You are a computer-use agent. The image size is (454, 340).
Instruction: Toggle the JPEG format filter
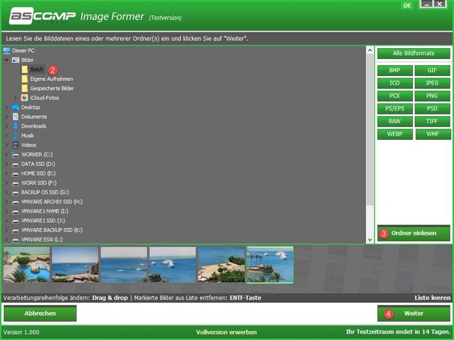[432, 83]
